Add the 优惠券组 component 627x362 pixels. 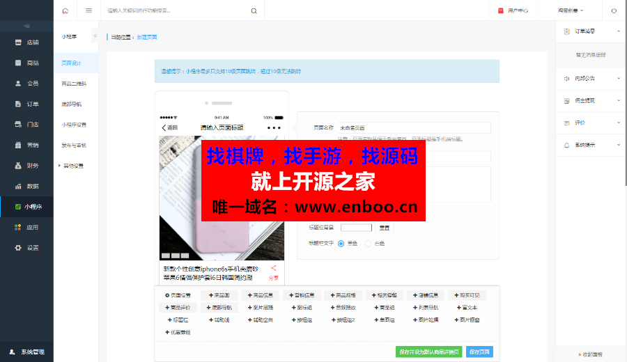178,333
